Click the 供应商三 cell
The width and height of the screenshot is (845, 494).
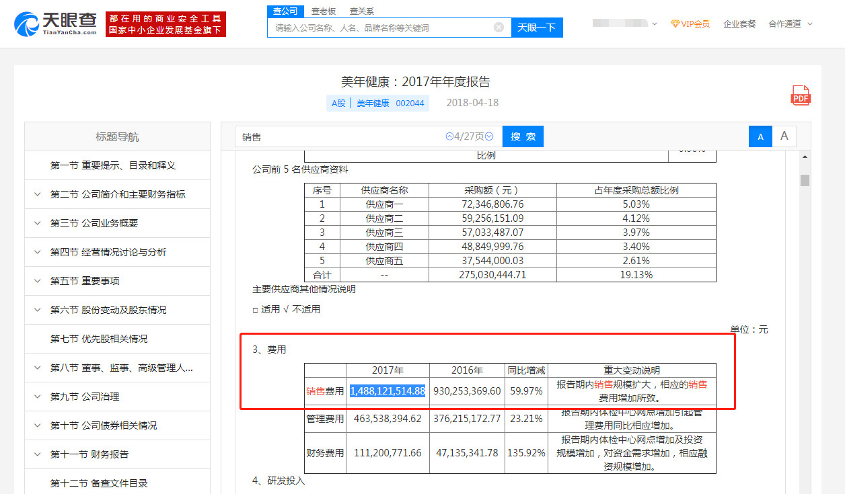[384, 233]
